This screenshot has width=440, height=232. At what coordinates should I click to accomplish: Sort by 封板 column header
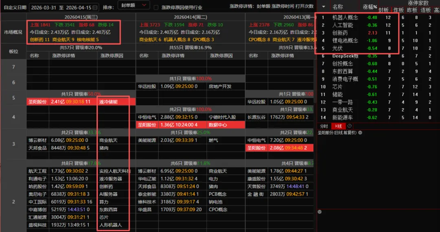[383, 10]
